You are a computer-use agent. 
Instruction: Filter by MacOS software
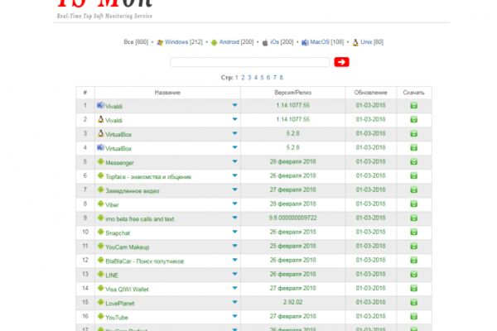click(x=320, y=42)
